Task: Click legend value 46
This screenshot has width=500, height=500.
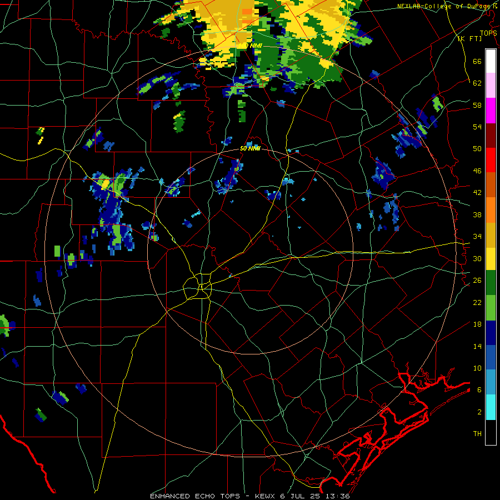Action: pos(477,171)
